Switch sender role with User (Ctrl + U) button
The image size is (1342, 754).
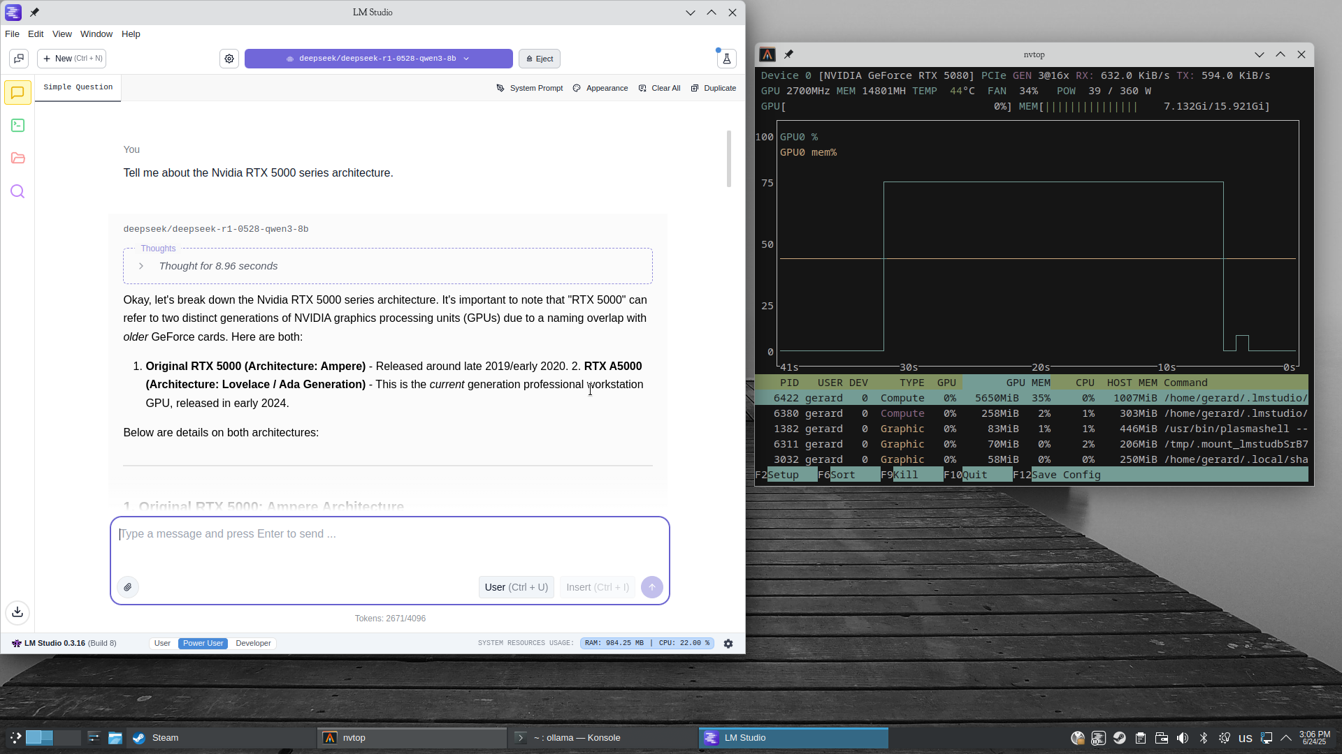coord(517,587)
